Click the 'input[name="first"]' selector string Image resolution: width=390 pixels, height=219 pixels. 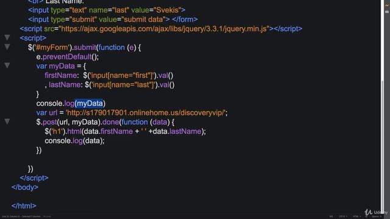(122, 75)
